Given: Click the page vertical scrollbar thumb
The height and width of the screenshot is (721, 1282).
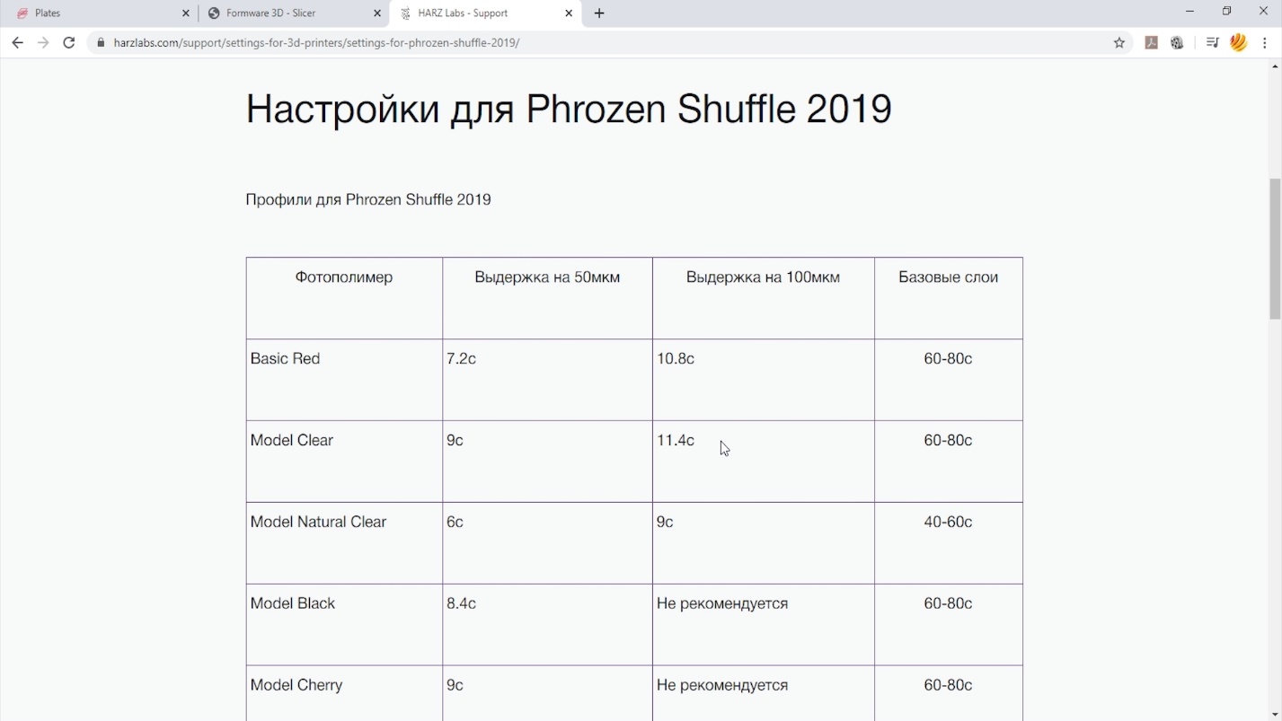Looking at the screenshot, I should (x=1274, y=249).
